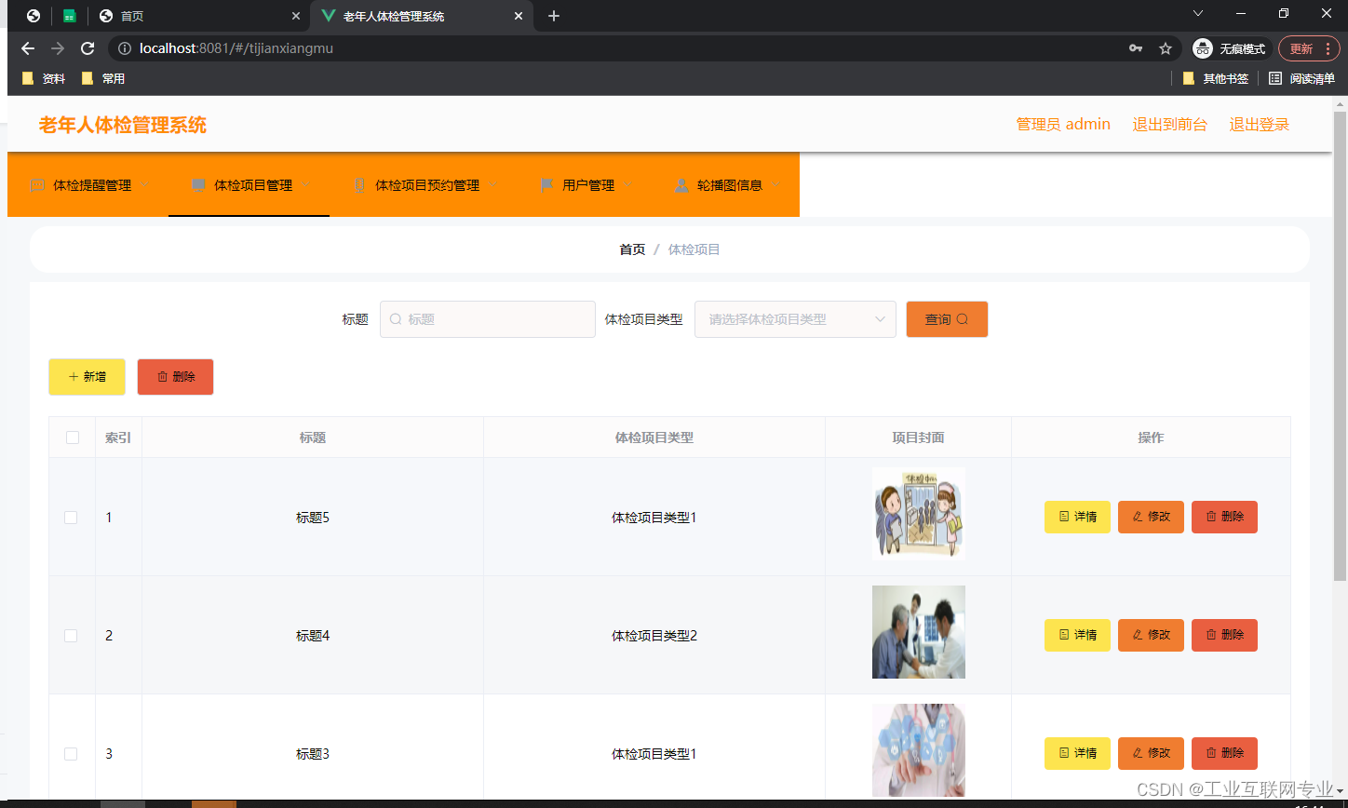This screenshot has width=1348, height=808.
Task: Check the checkbox for row 标题3
Action: click(71, 754)
